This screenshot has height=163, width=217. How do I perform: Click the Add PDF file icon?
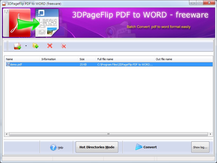click(18, 46)
